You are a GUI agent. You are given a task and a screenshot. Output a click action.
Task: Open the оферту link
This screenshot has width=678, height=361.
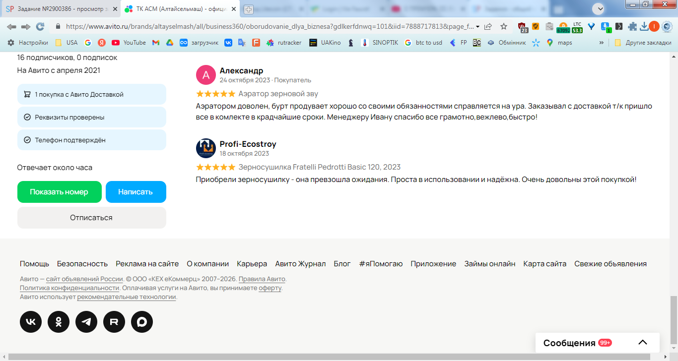[270, 288]
